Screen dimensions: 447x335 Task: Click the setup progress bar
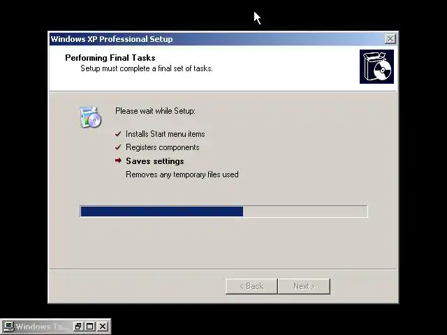(223, 211)
